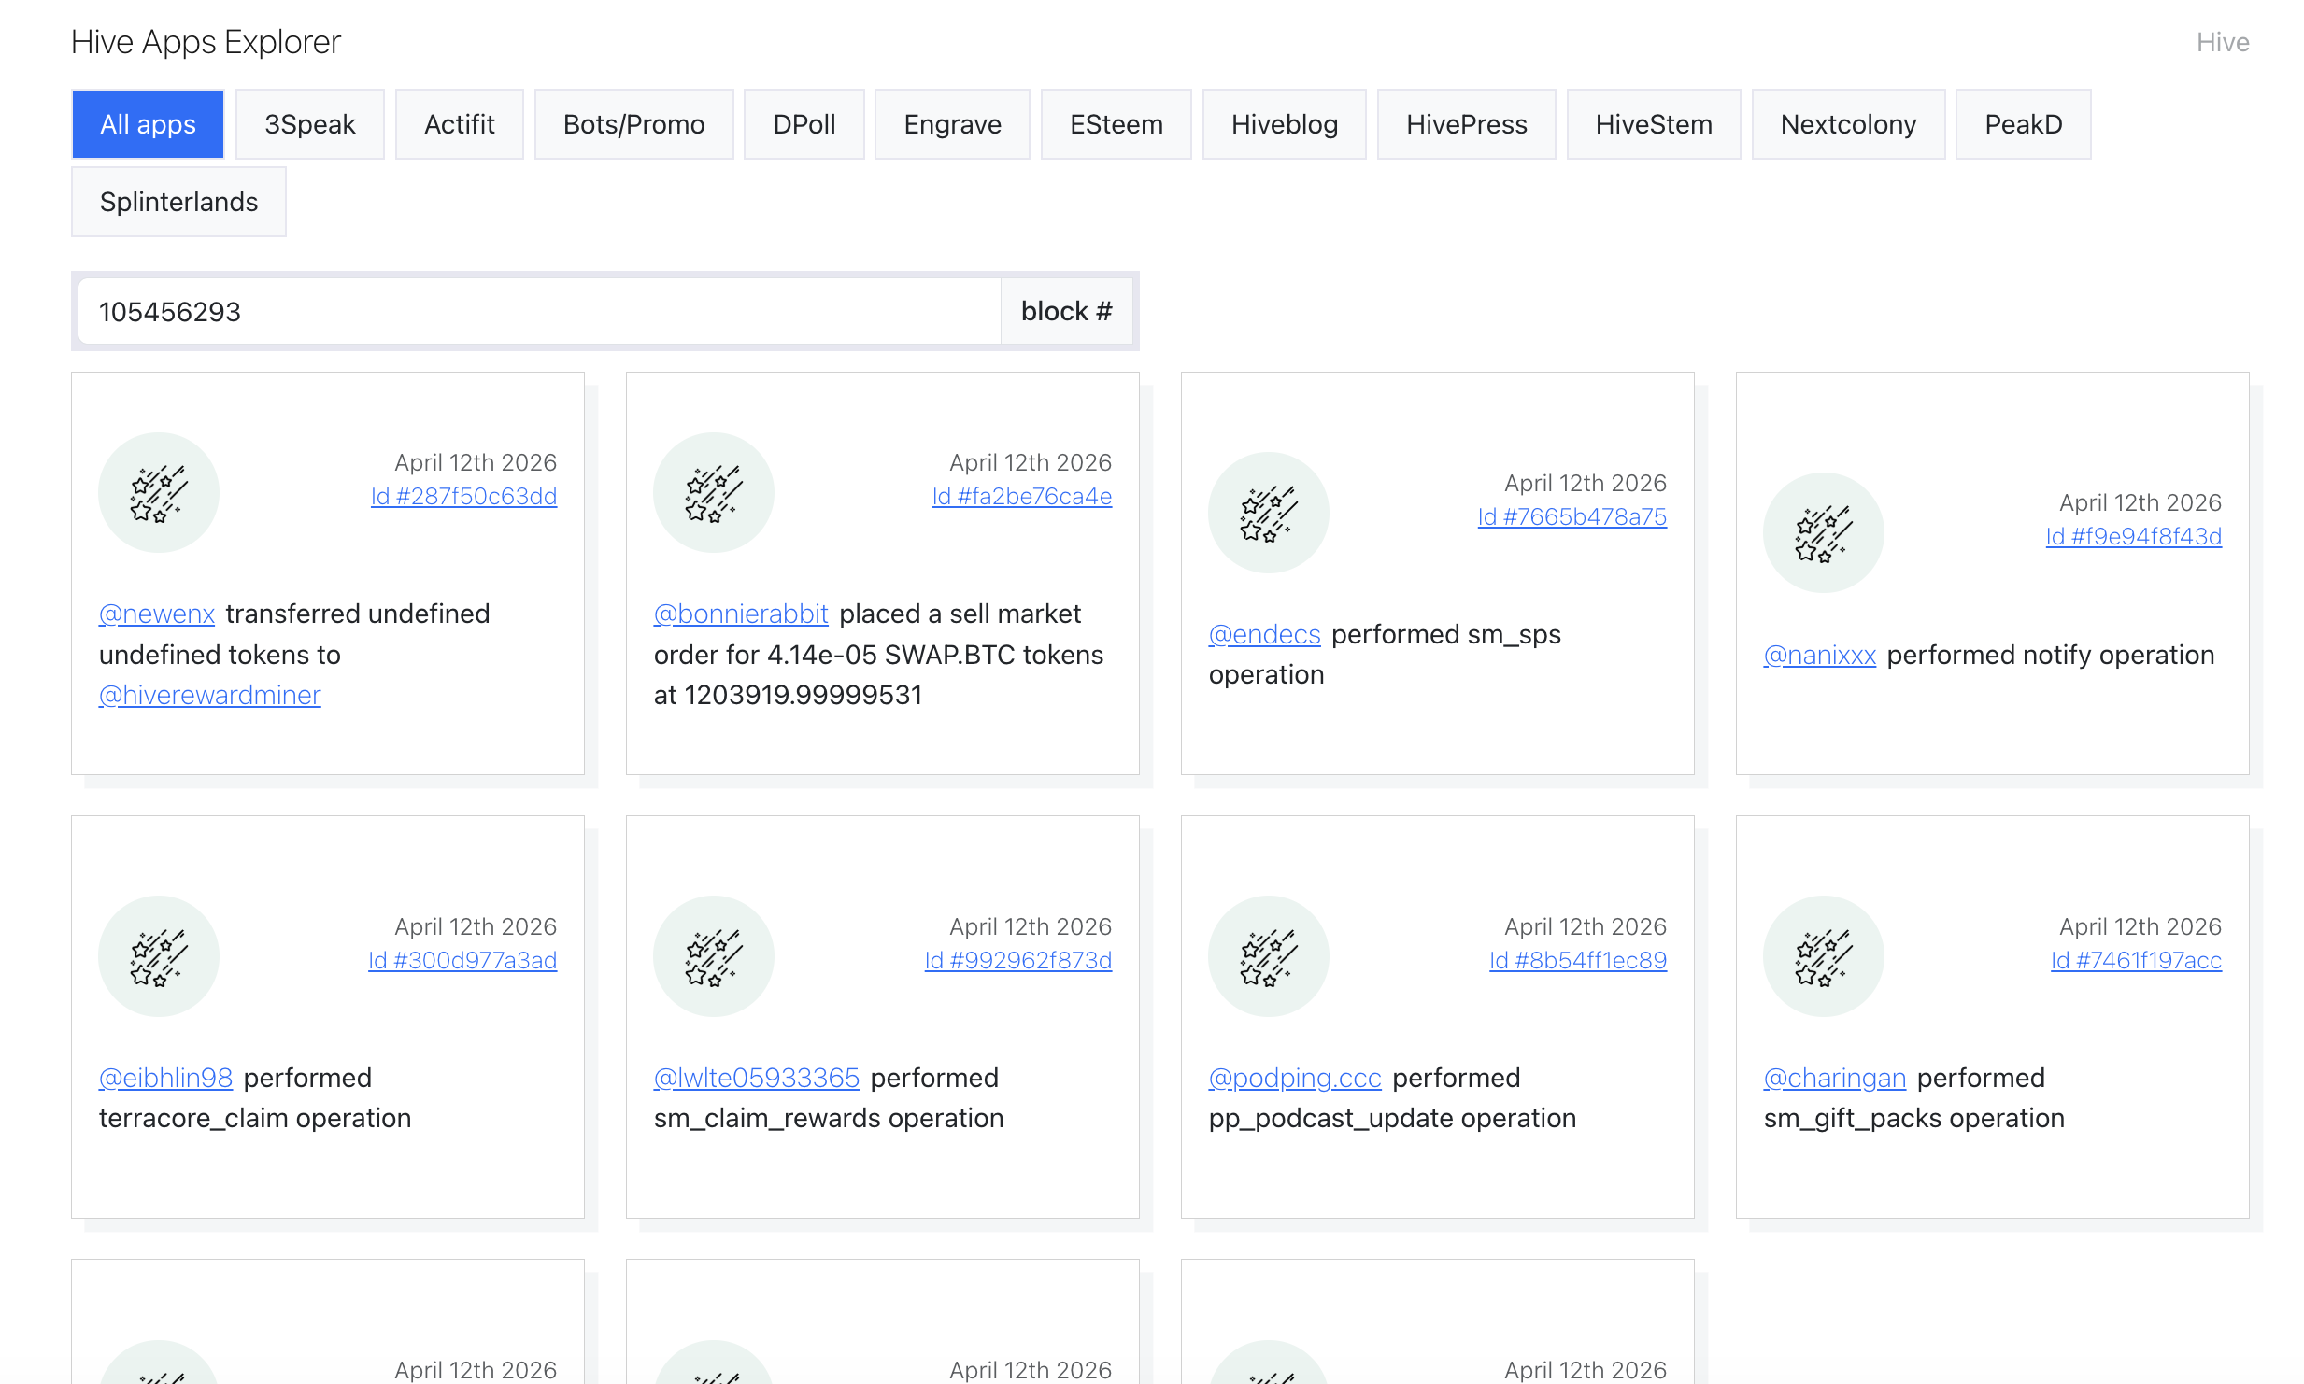Filter by Nextcolony

pyautogui.click(x=1849, y=124)
